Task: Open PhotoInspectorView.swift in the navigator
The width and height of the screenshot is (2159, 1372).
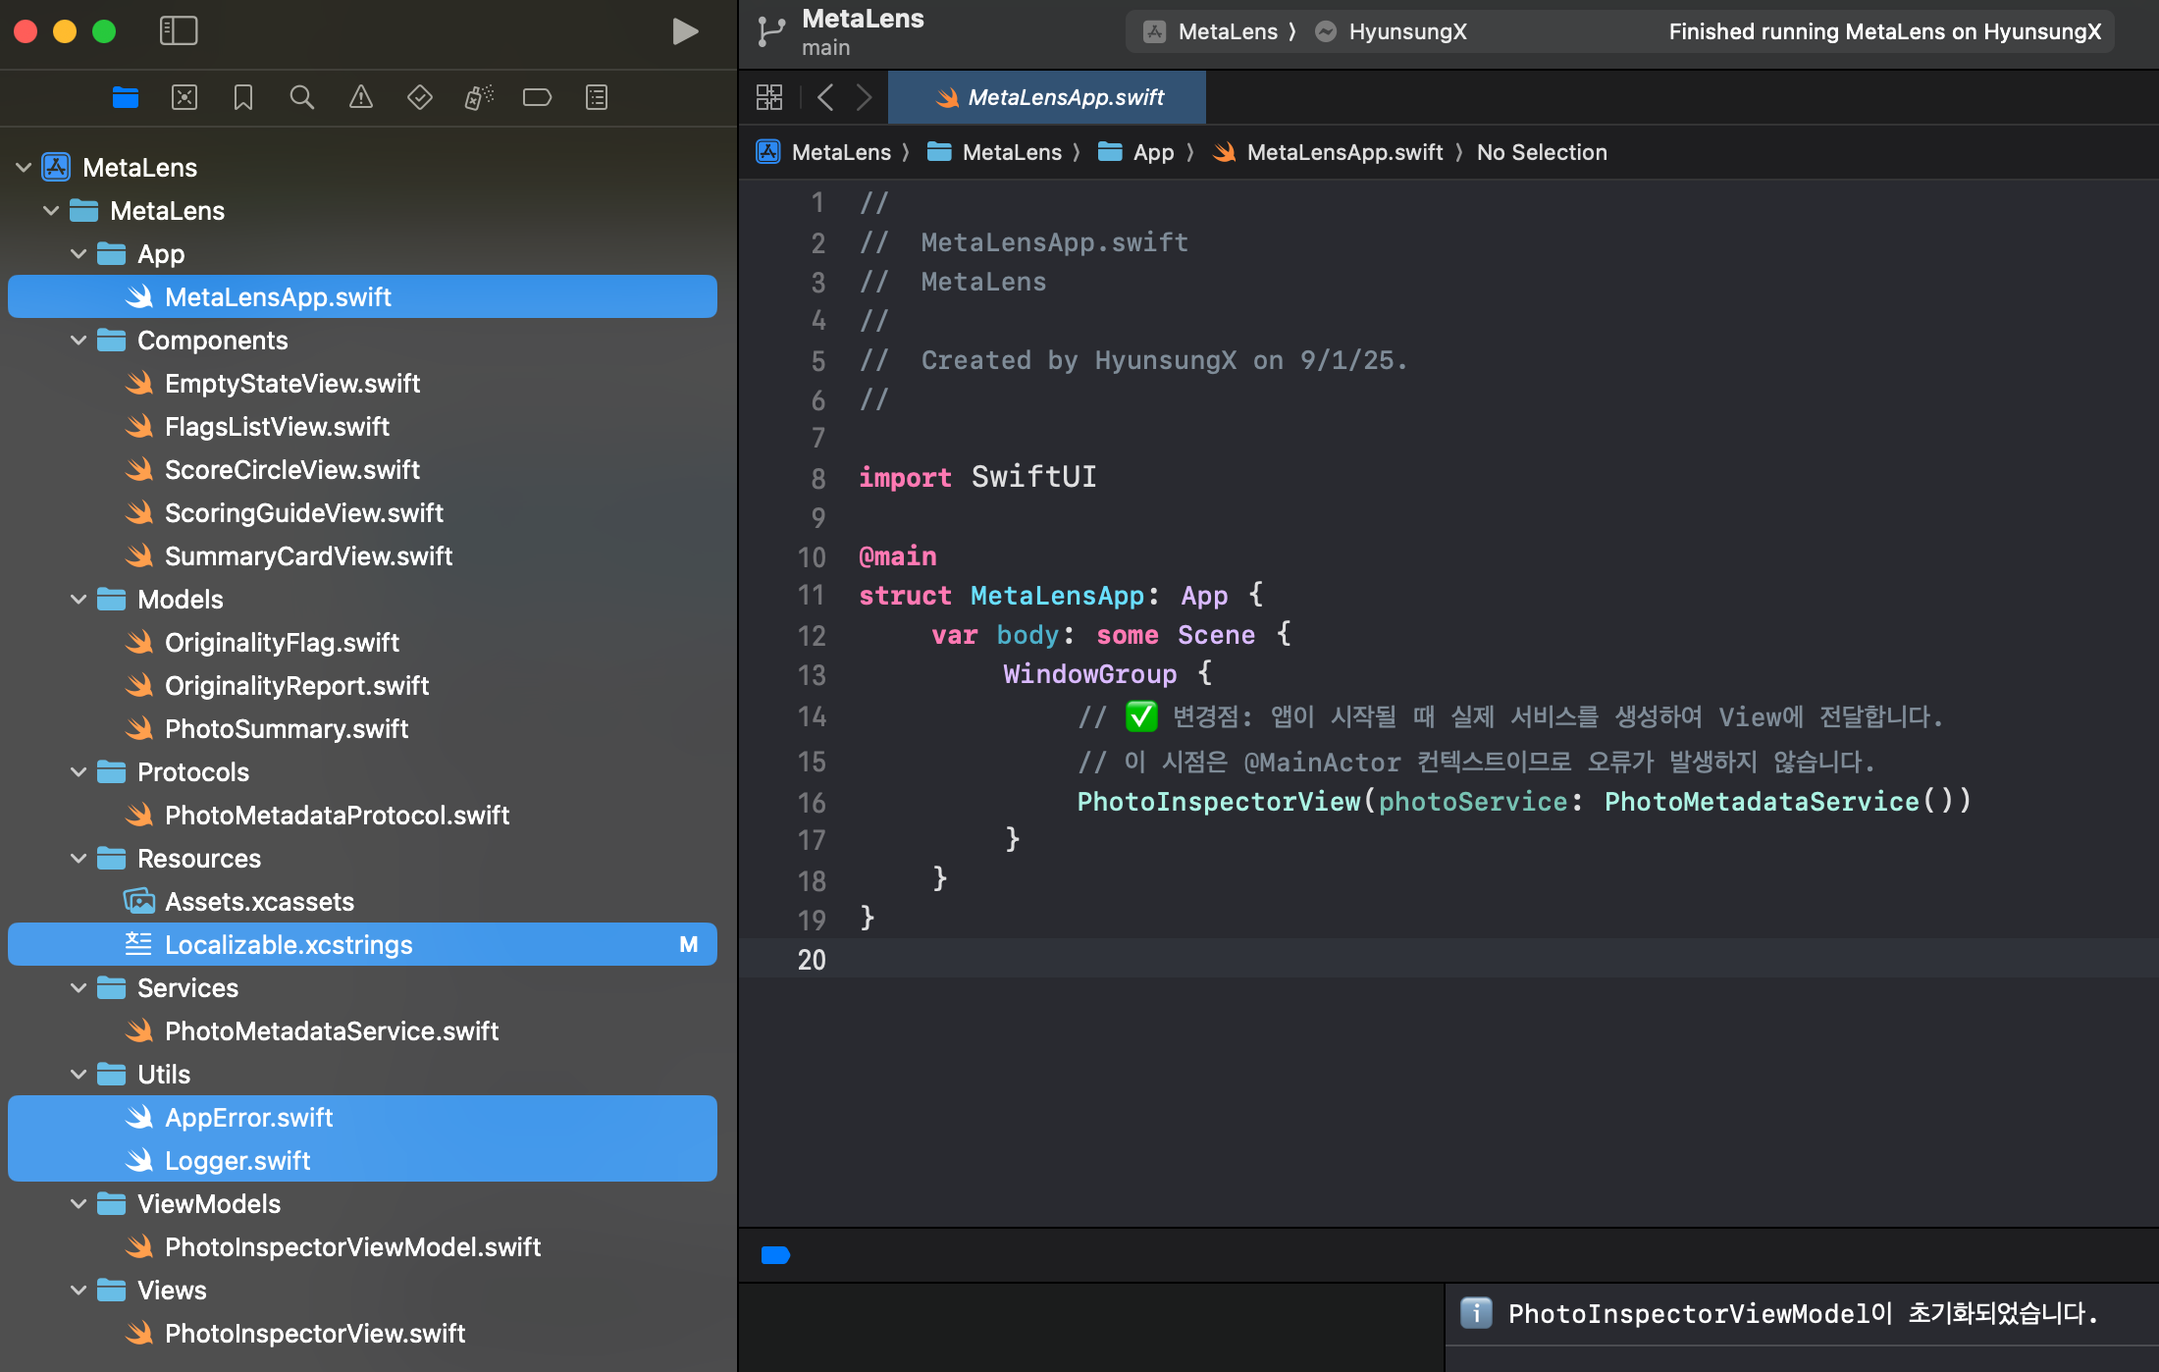Action: tap(314, 1334)
